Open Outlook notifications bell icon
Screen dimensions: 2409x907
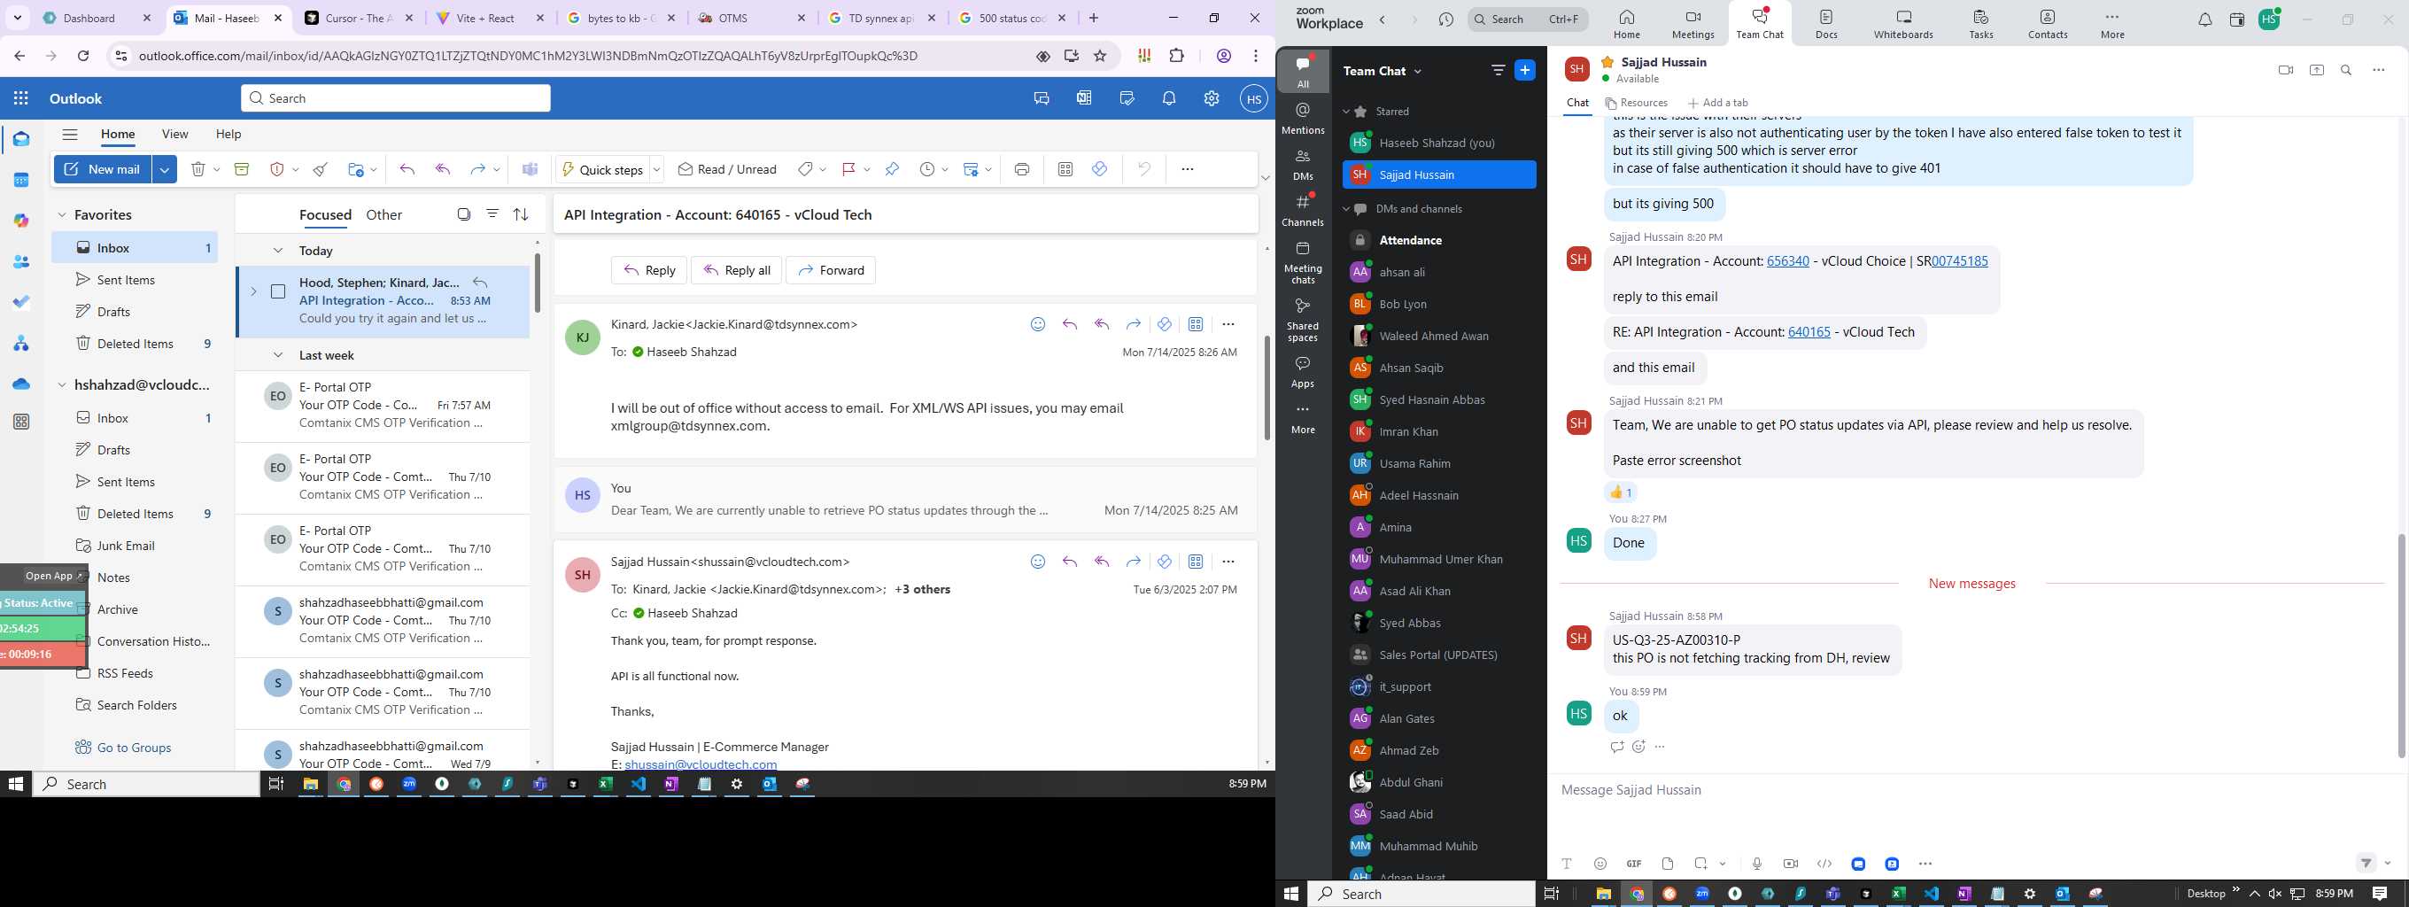[x=1169, y=98]
